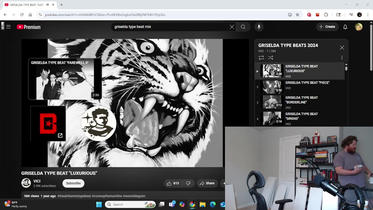Open Microsoft Teams from taskbar
This screenshot has width=373, height=210.
click(x=172, y=204)
